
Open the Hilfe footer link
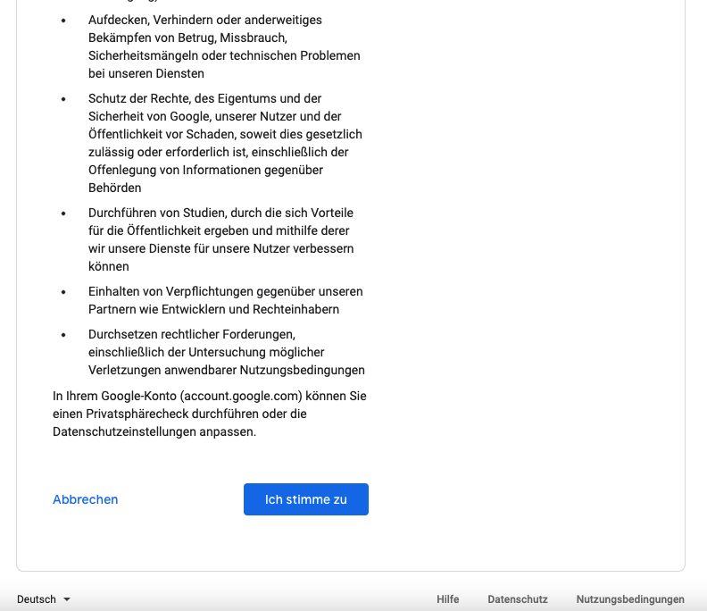pyautogui.click(x=447, y=599)
